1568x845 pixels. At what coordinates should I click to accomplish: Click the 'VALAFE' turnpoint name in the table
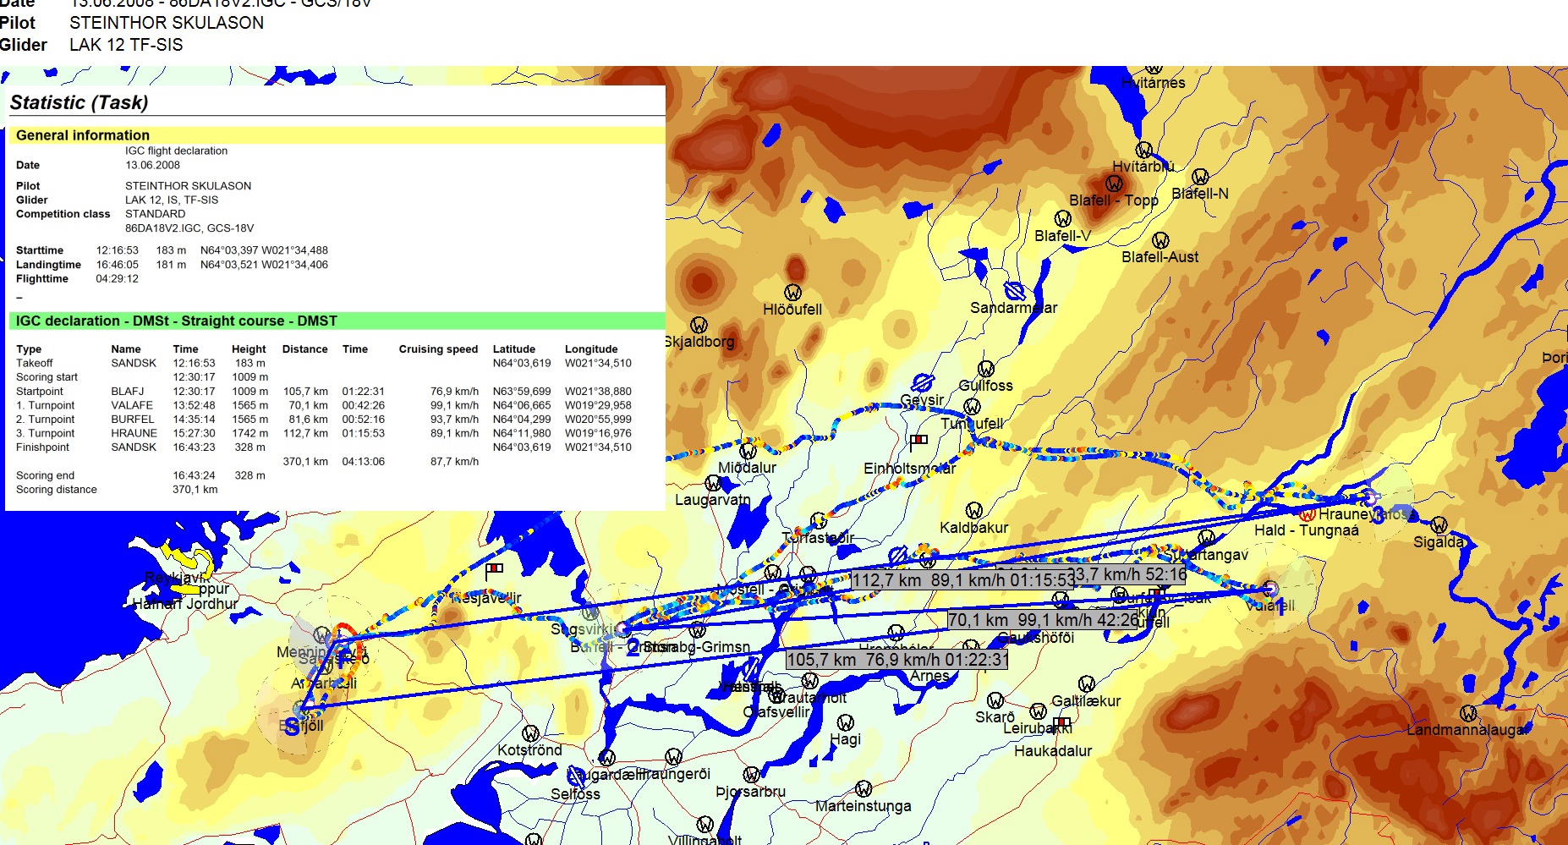coord(132,405)
